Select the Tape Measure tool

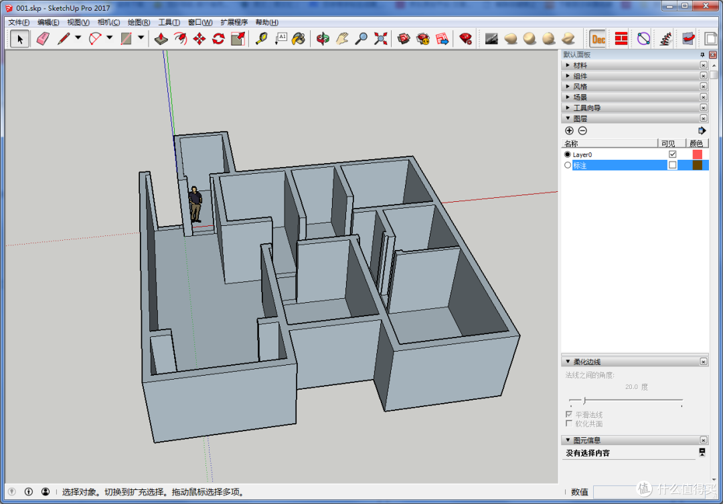[262, 39]
